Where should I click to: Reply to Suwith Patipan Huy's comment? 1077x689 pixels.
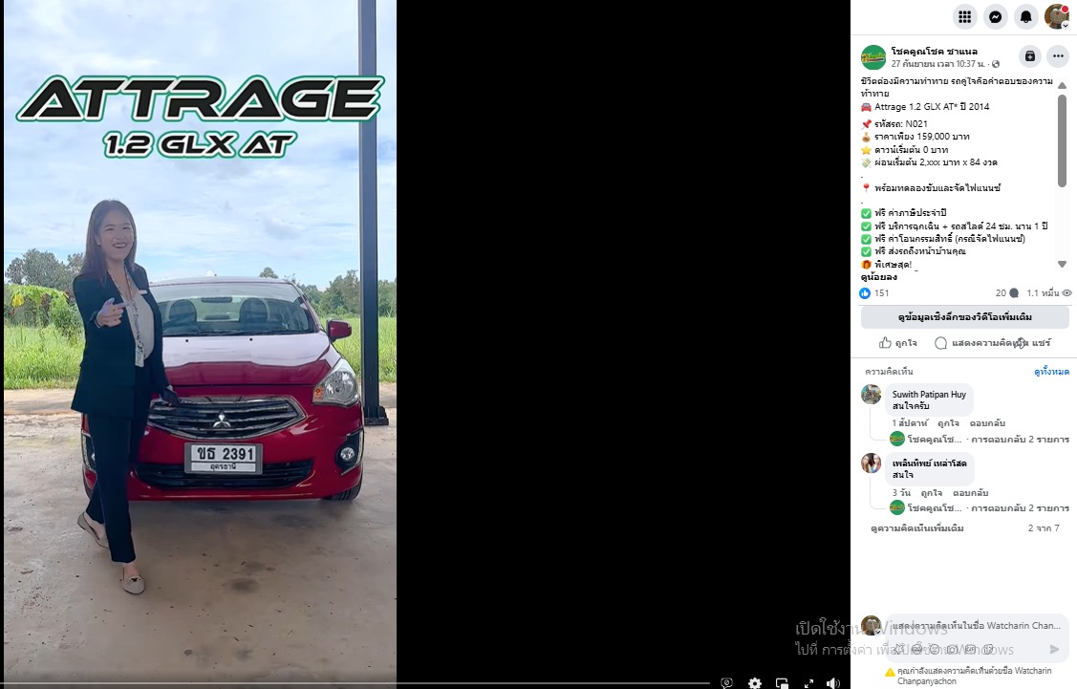click(x=987, y=423)
